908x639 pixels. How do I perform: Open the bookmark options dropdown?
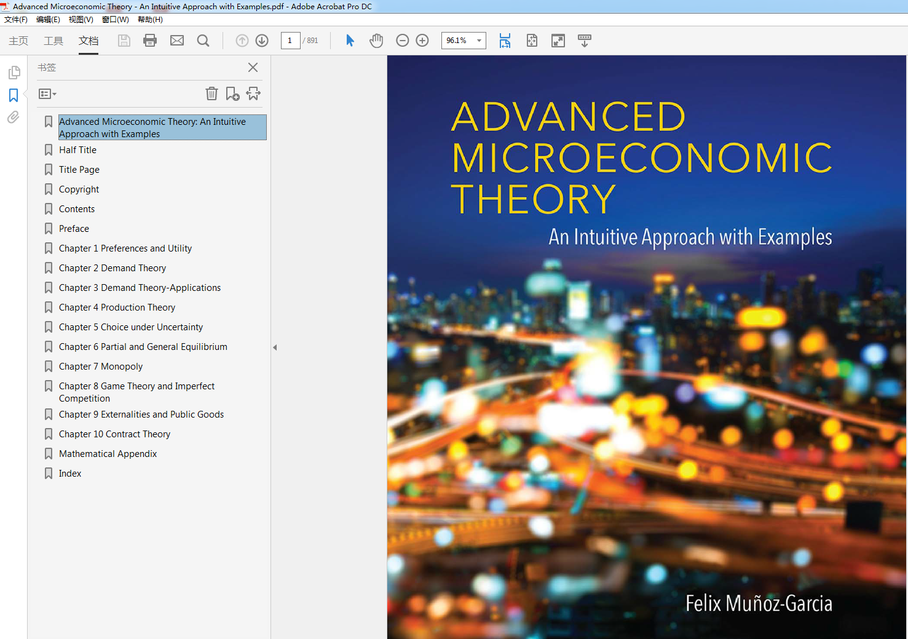47,94
